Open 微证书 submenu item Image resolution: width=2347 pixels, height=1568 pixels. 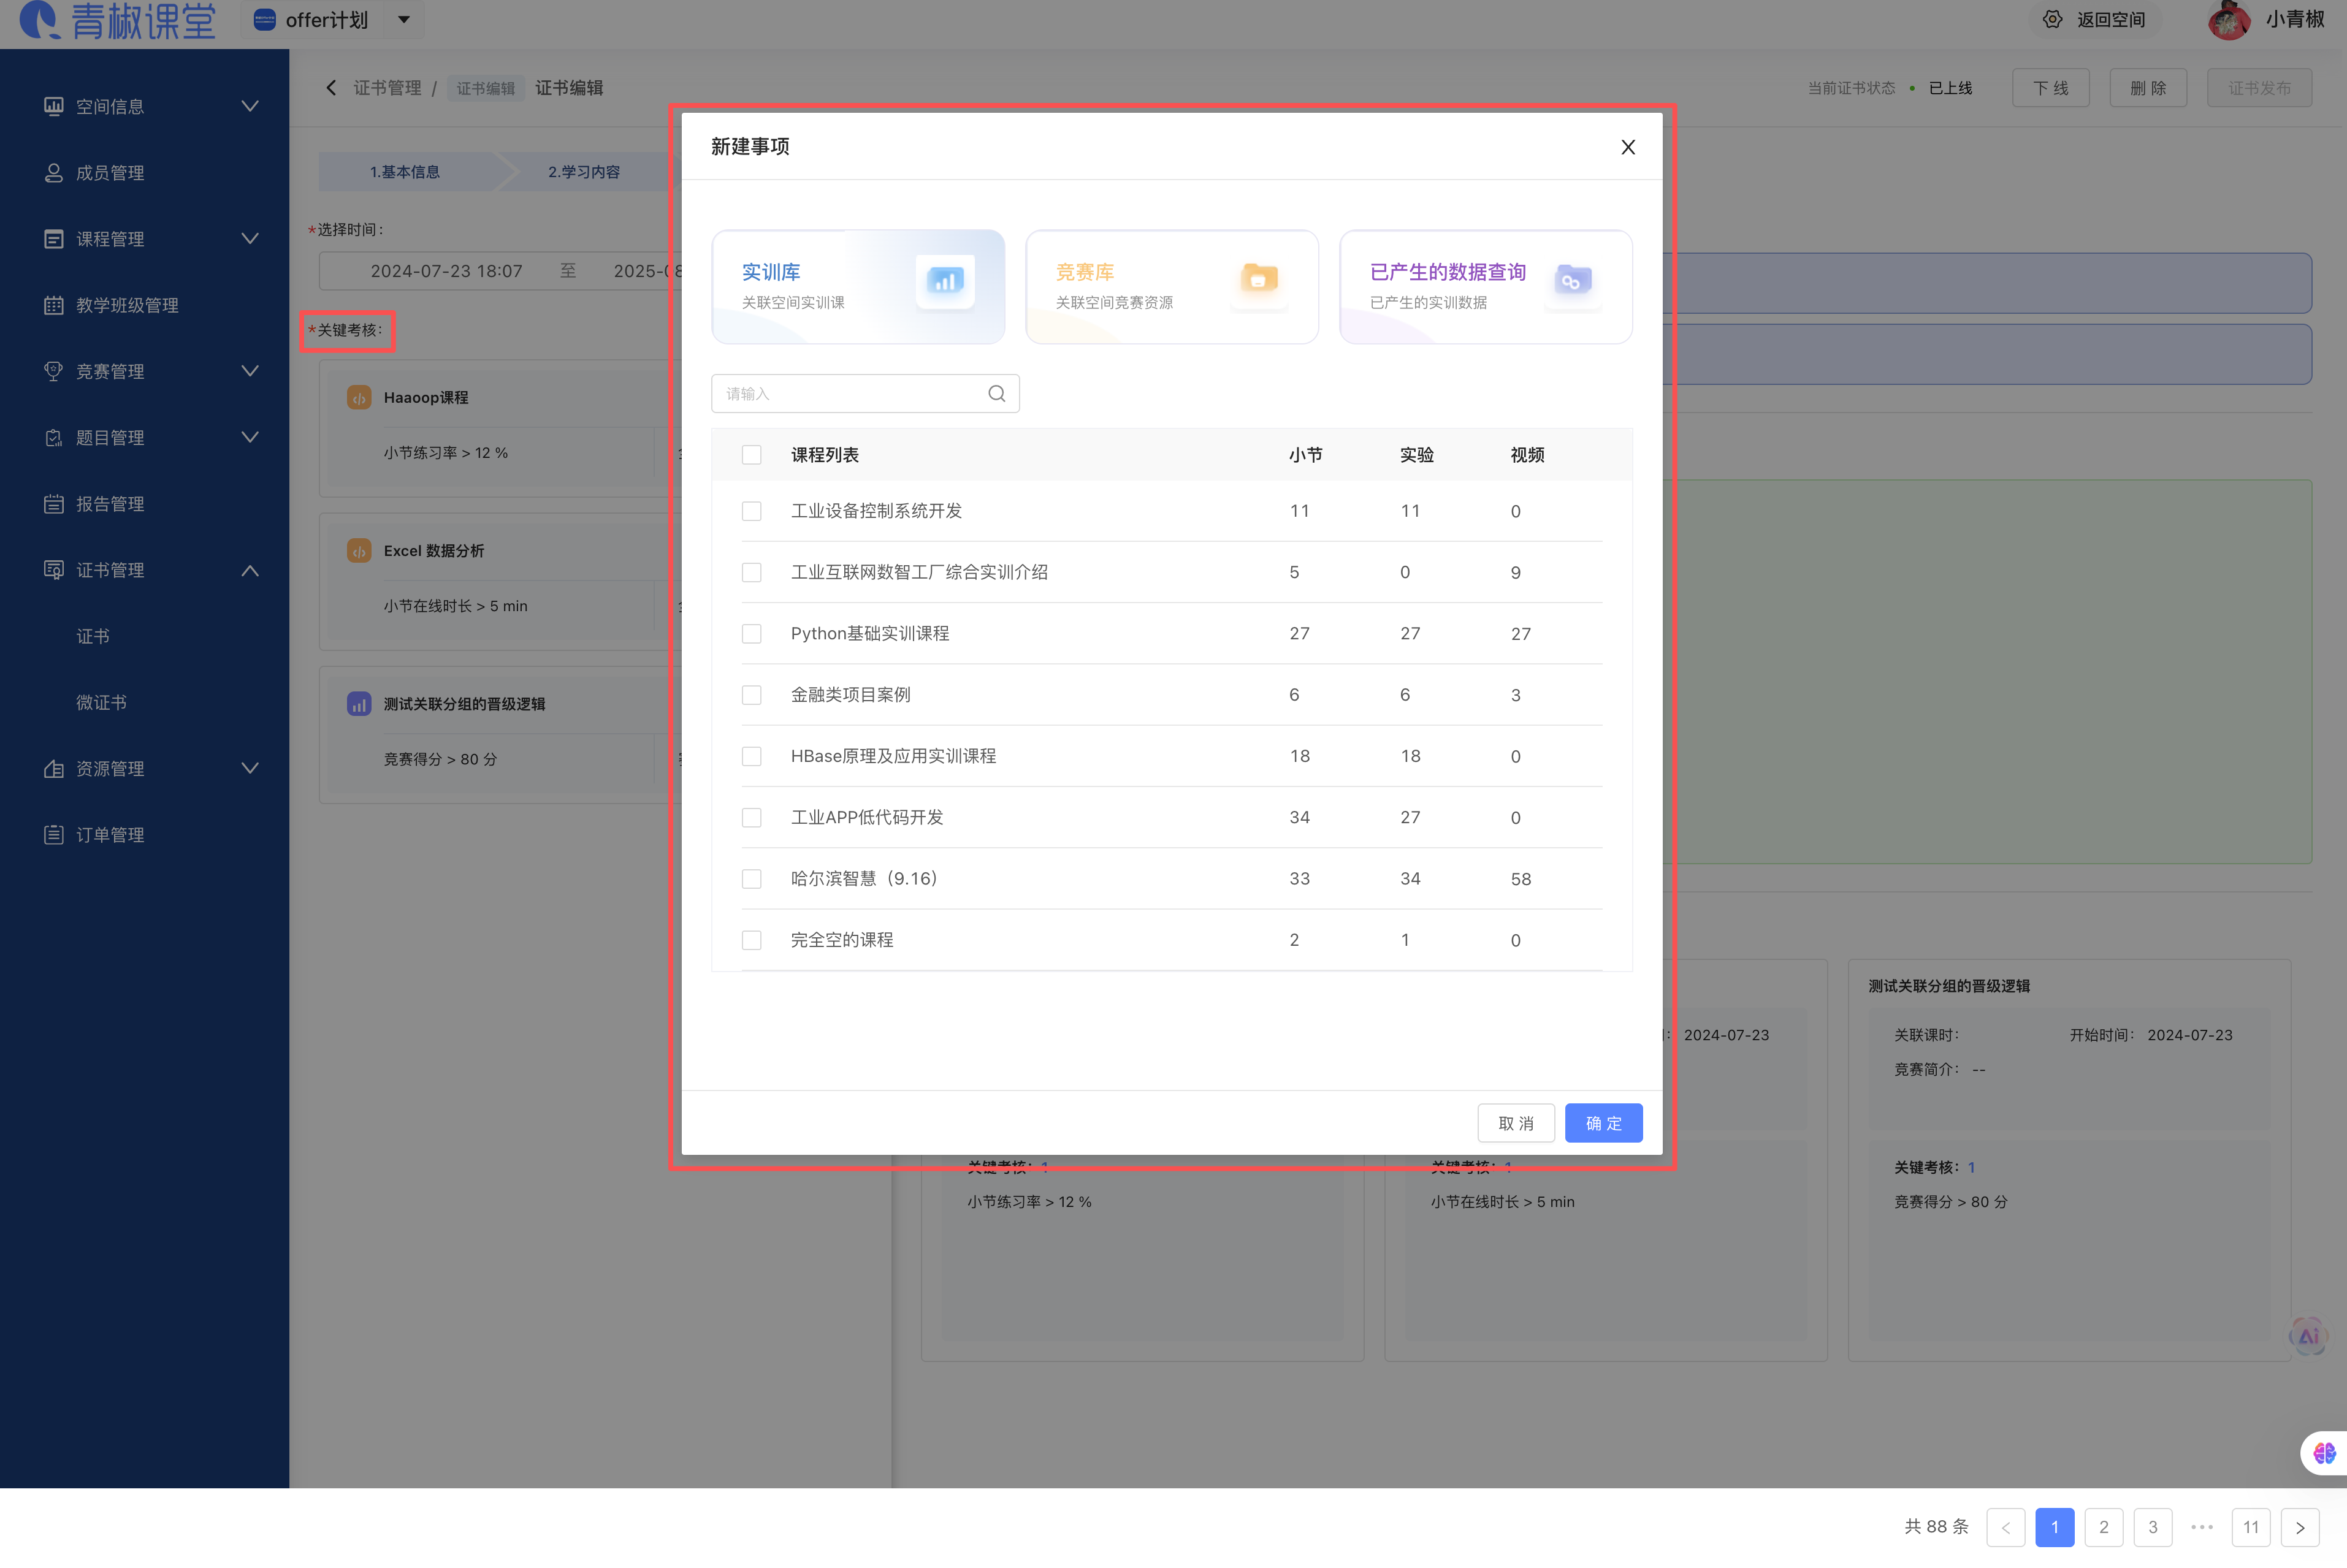pos(101,703)
